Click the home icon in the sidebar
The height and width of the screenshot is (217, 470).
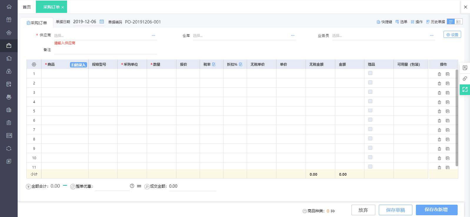[x=9, y=7]
